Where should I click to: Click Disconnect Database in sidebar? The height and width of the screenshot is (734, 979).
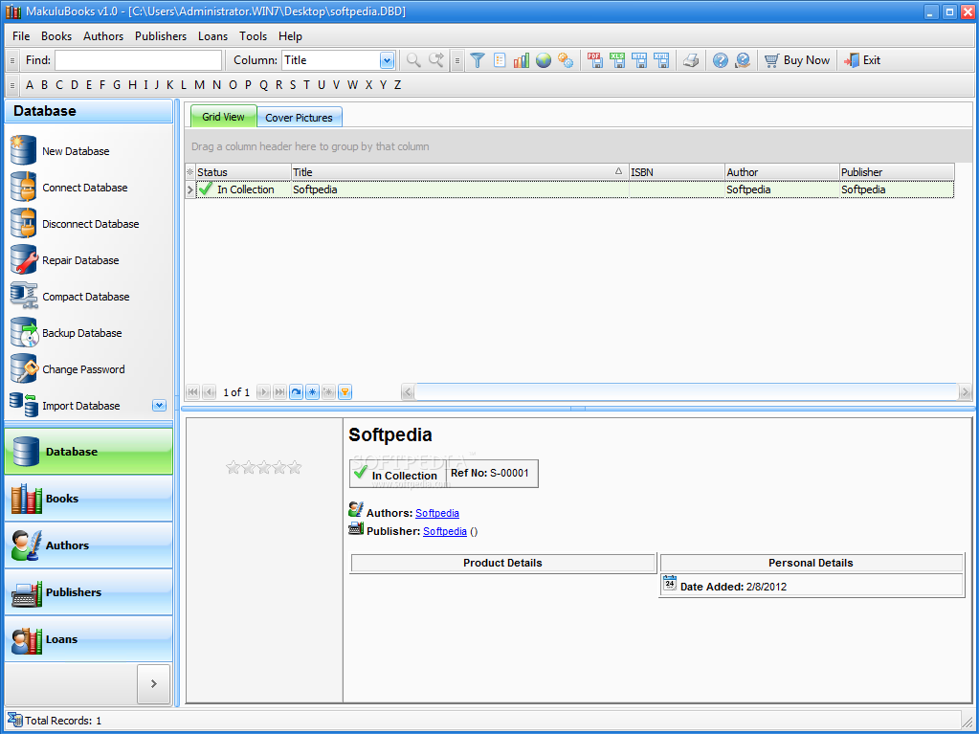pyautogui.click(x=75, y=223)
